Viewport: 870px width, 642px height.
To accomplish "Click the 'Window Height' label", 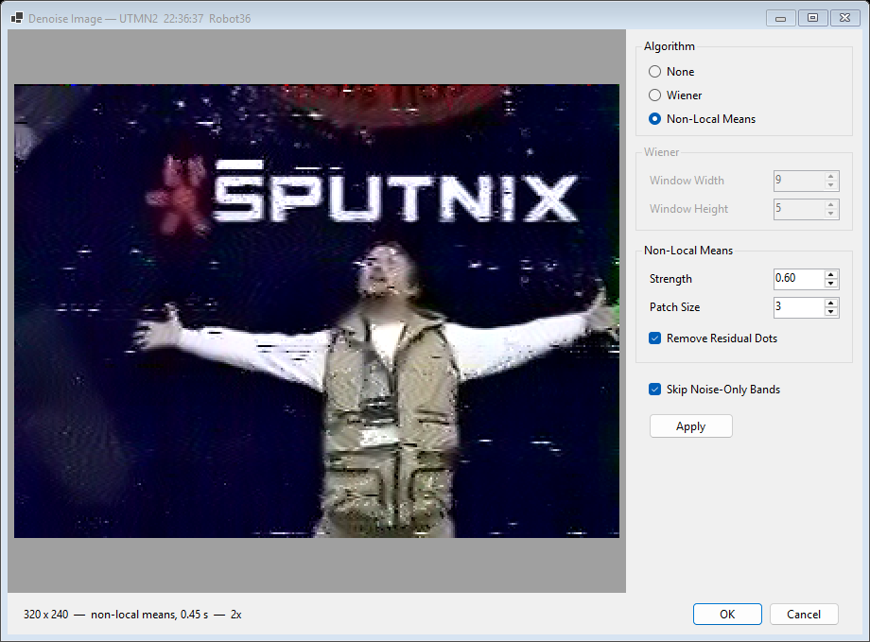I will tap(689, 209).
